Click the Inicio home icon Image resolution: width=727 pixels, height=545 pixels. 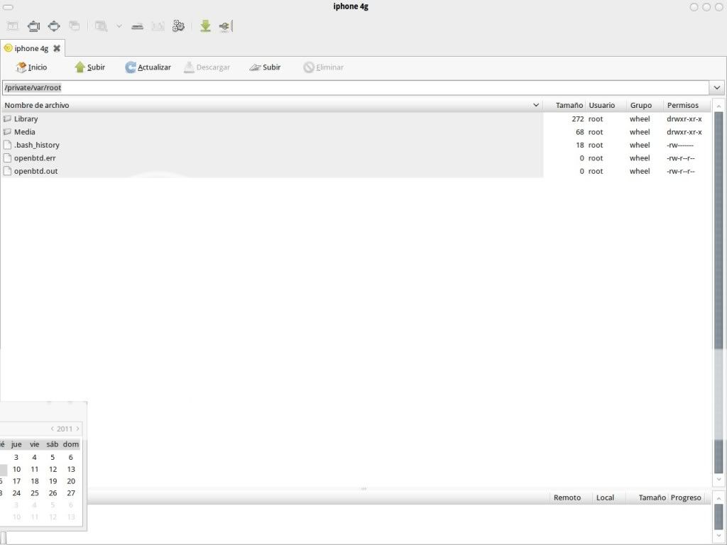point(21,67)
